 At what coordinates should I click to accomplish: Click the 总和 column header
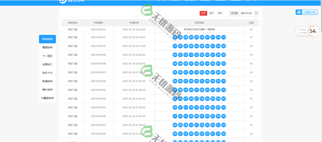pos(251,23)
